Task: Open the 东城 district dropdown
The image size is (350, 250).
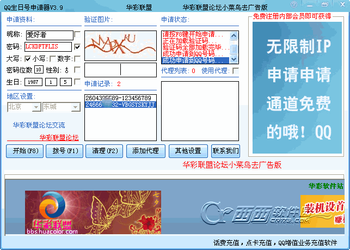Action: 76,107
